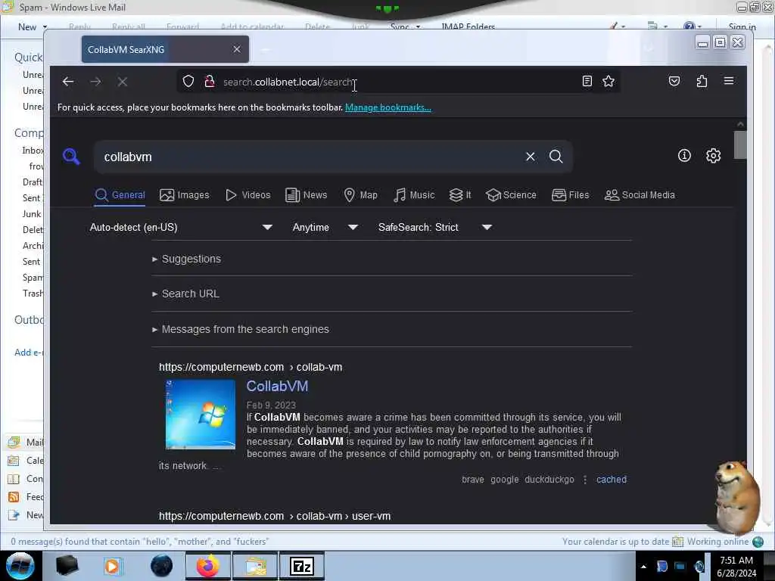View site security lock icon info

tap(210, 82)
